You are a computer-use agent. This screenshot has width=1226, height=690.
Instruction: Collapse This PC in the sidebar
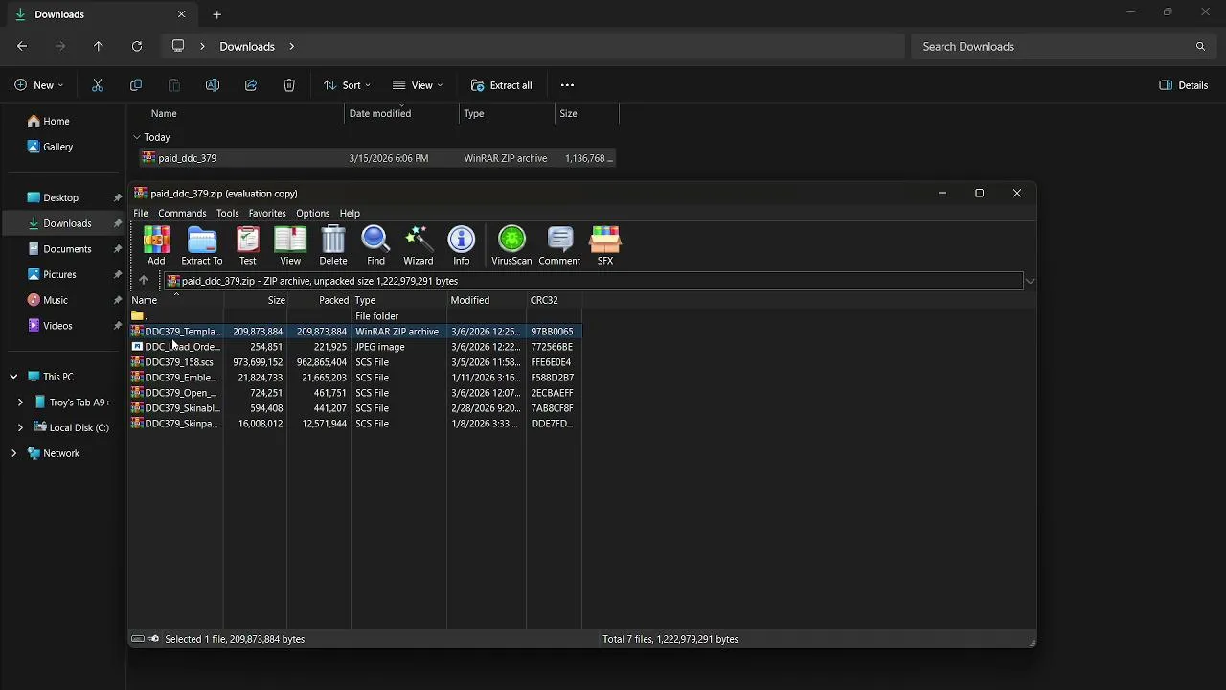pos(13,377)
